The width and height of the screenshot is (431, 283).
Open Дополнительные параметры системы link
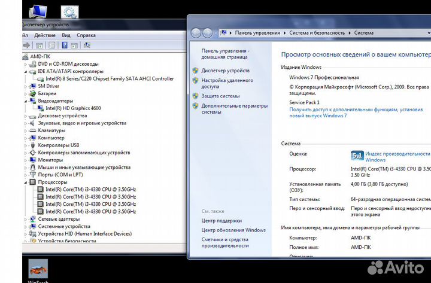click(x=234, y=109)
